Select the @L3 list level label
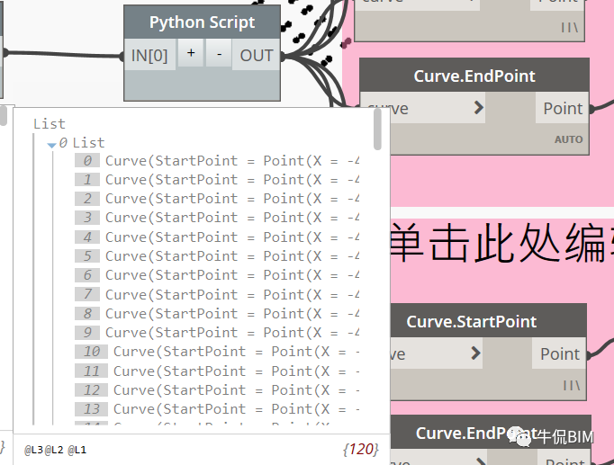 tap(33, 450)
